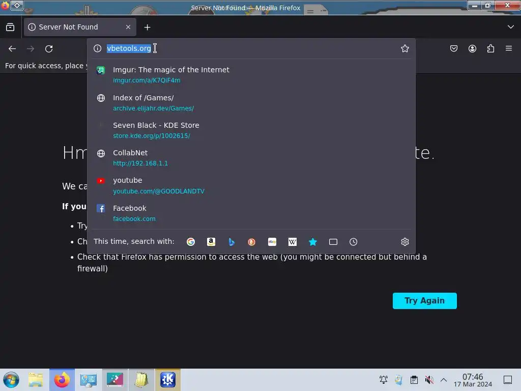Open the notifications bell tray icon
The width and height of the screenshot is (521, 391).
(384, 380)
